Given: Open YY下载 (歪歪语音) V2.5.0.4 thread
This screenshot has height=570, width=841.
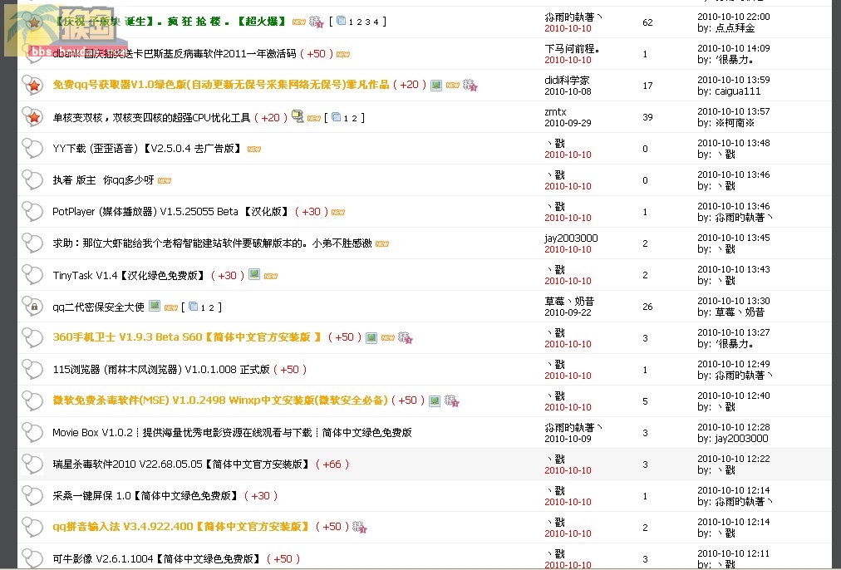Looking at the screenshot, I should point(147,149).
